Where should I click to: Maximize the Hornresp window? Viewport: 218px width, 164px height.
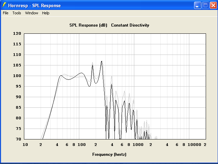[205, 5]
